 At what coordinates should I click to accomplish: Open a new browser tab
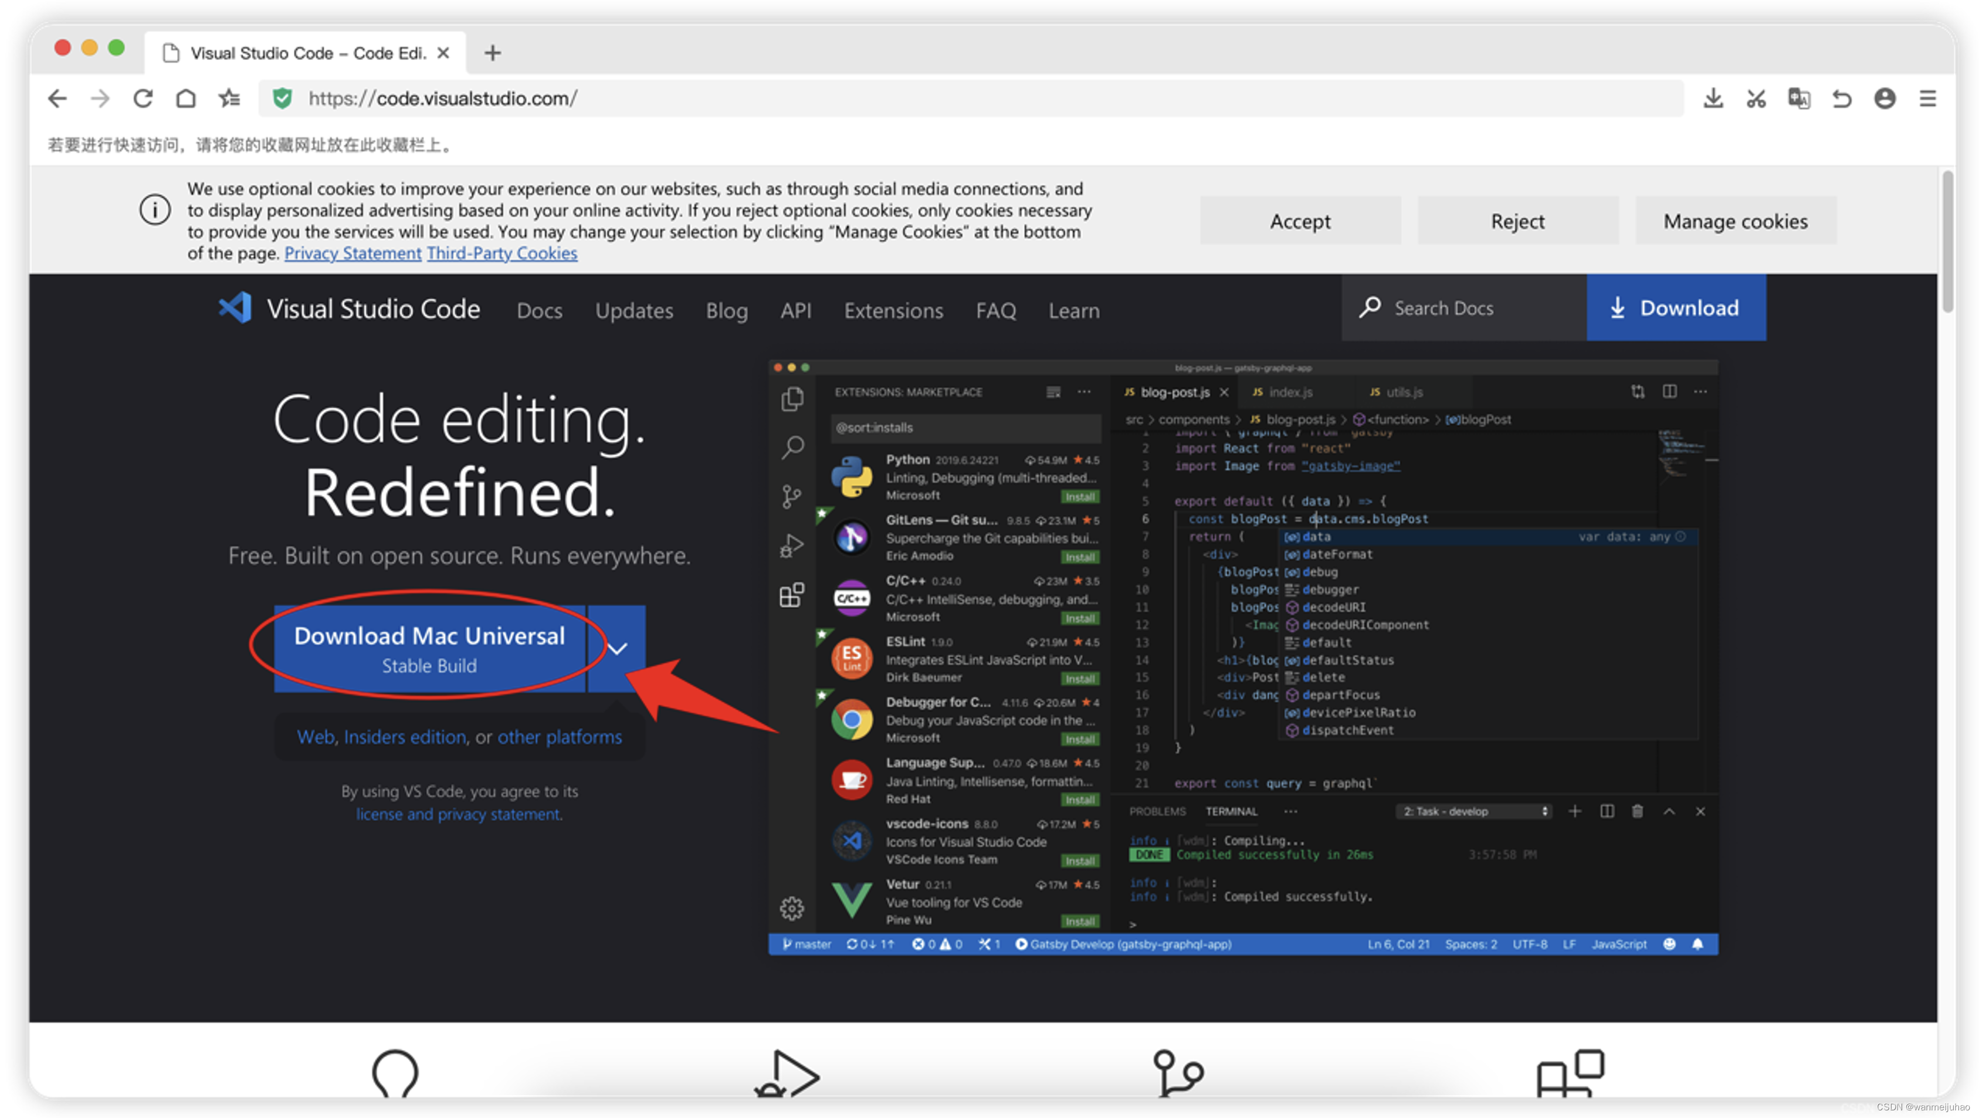point(493,53)
